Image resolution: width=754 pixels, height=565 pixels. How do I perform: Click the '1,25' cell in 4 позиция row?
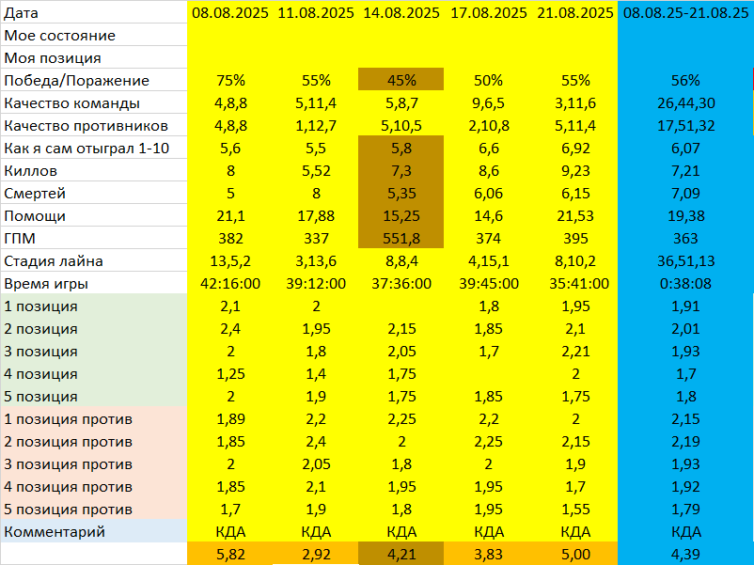(229, 373)
